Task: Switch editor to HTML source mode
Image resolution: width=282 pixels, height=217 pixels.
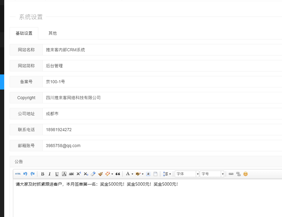Action: coord(18,174)
